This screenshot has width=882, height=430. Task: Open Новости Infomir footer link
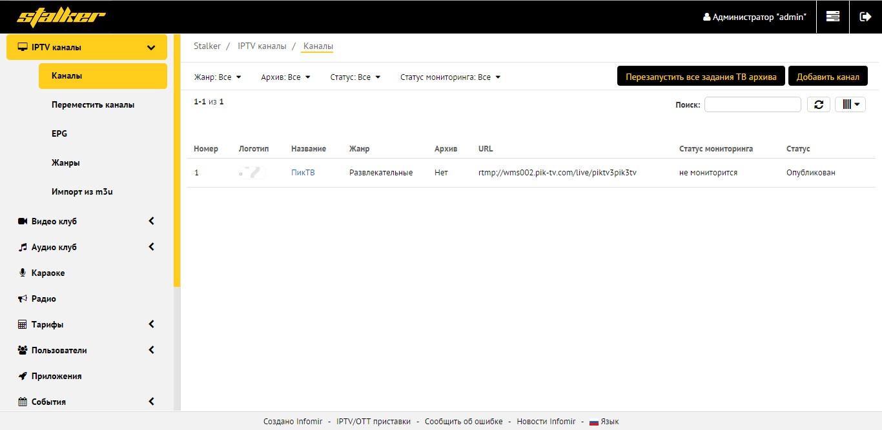pos(546,422)
